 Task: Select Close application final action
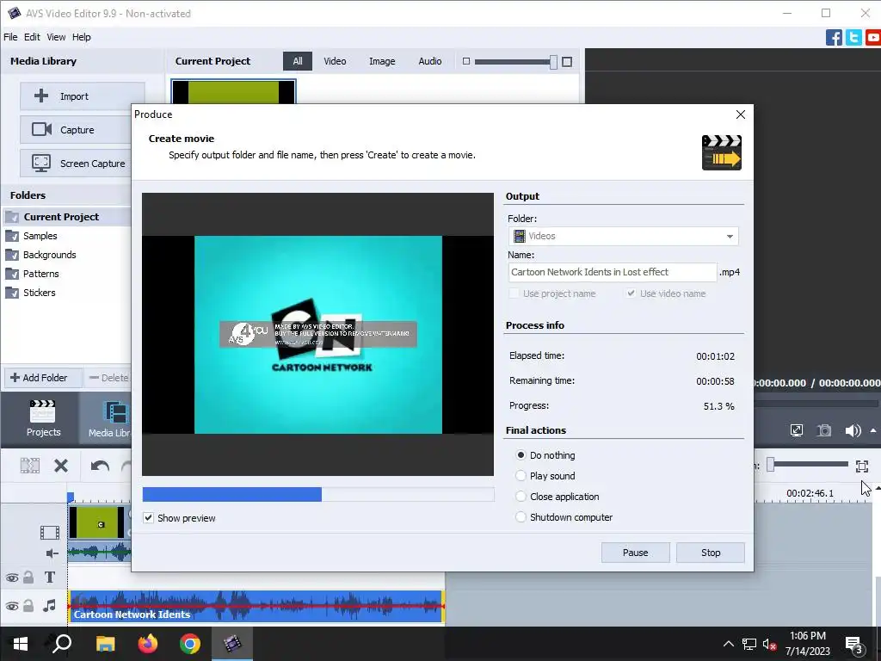pos(521,497)
